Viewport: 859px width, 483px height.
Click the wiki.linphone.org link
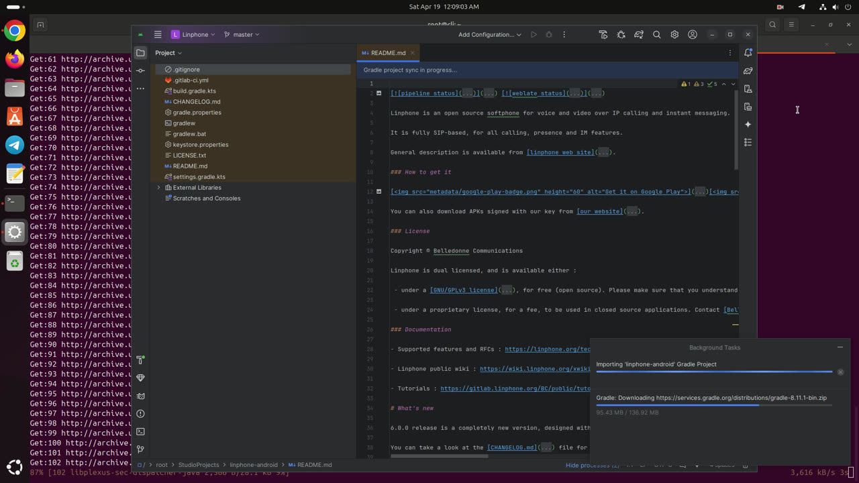pos(536,369)
